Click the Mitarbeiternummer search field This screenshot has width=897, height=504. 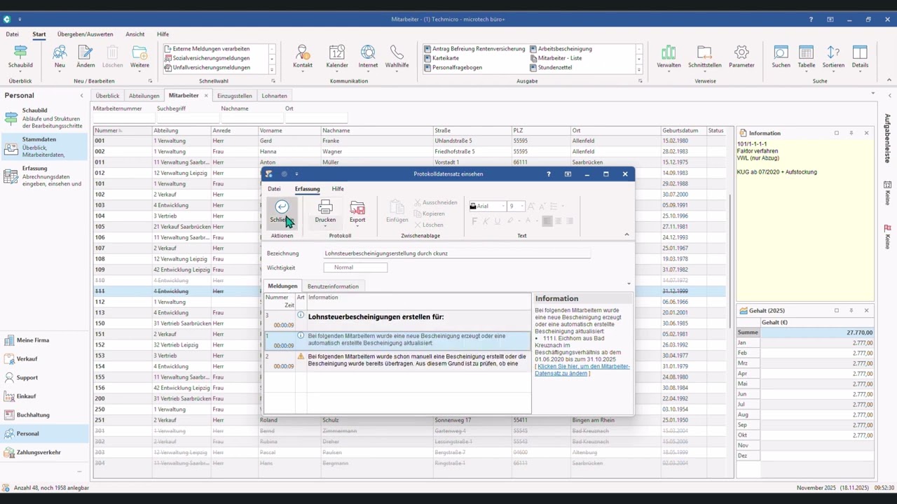point(123,118)
